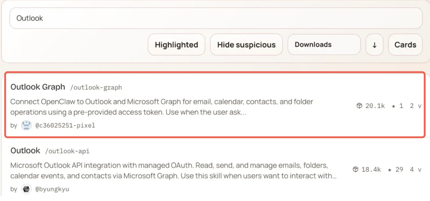Viewport: 430px width, 201px height.
Task: Open the @byungkyu author profile
Action: click(52, 189)
